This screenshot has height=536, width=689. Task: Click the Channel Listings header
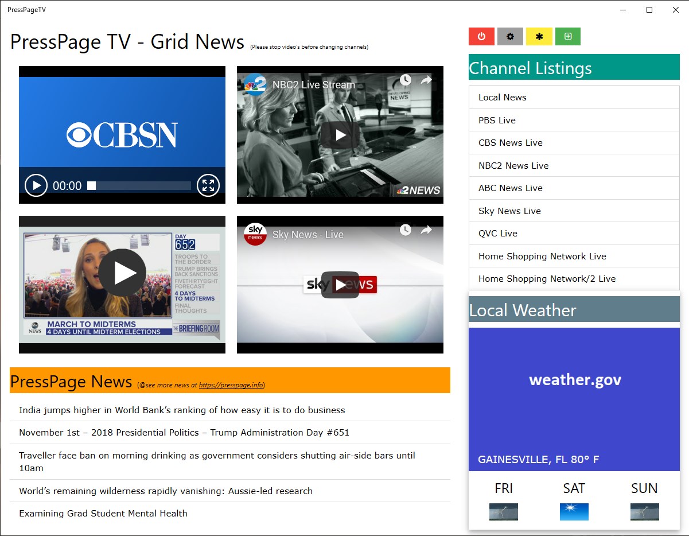coord(574,68)
